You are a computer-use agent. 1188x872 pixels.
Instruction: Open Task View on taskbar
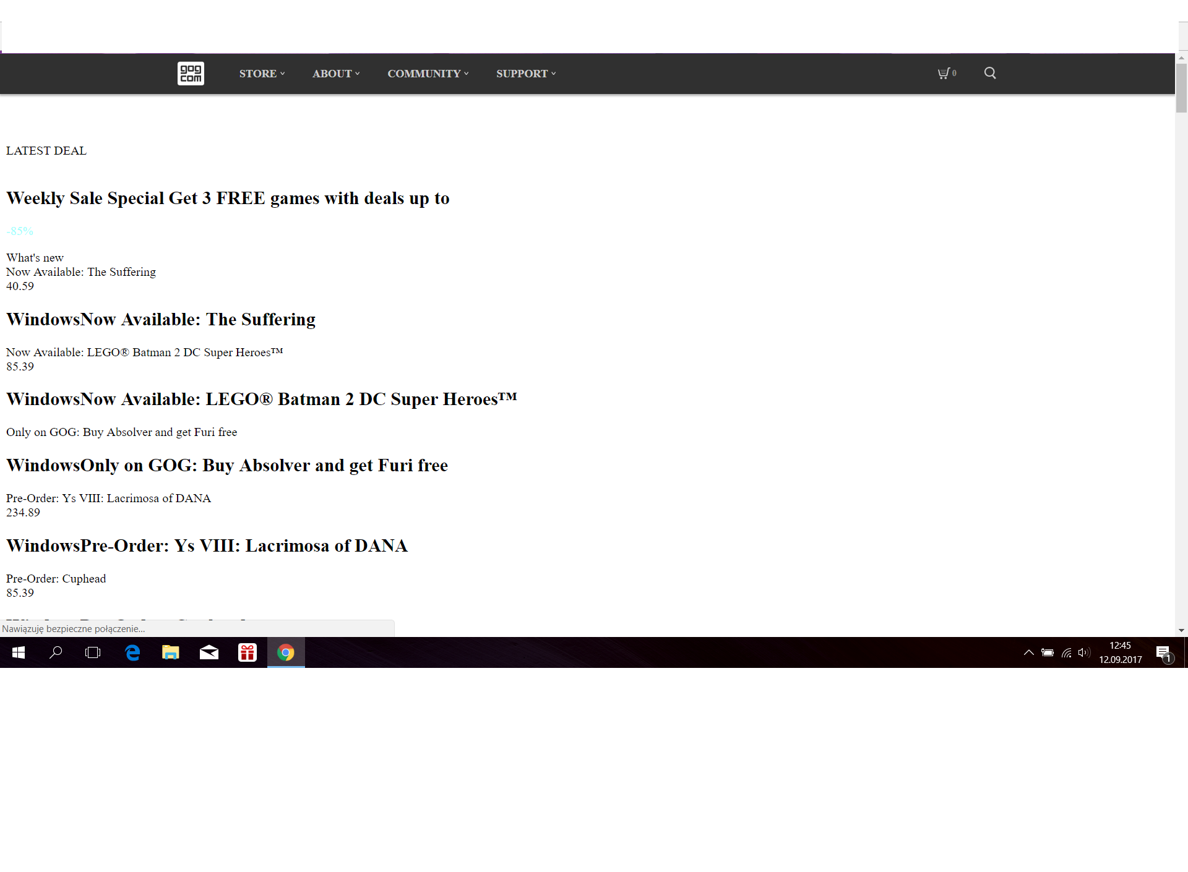point(93,652)
